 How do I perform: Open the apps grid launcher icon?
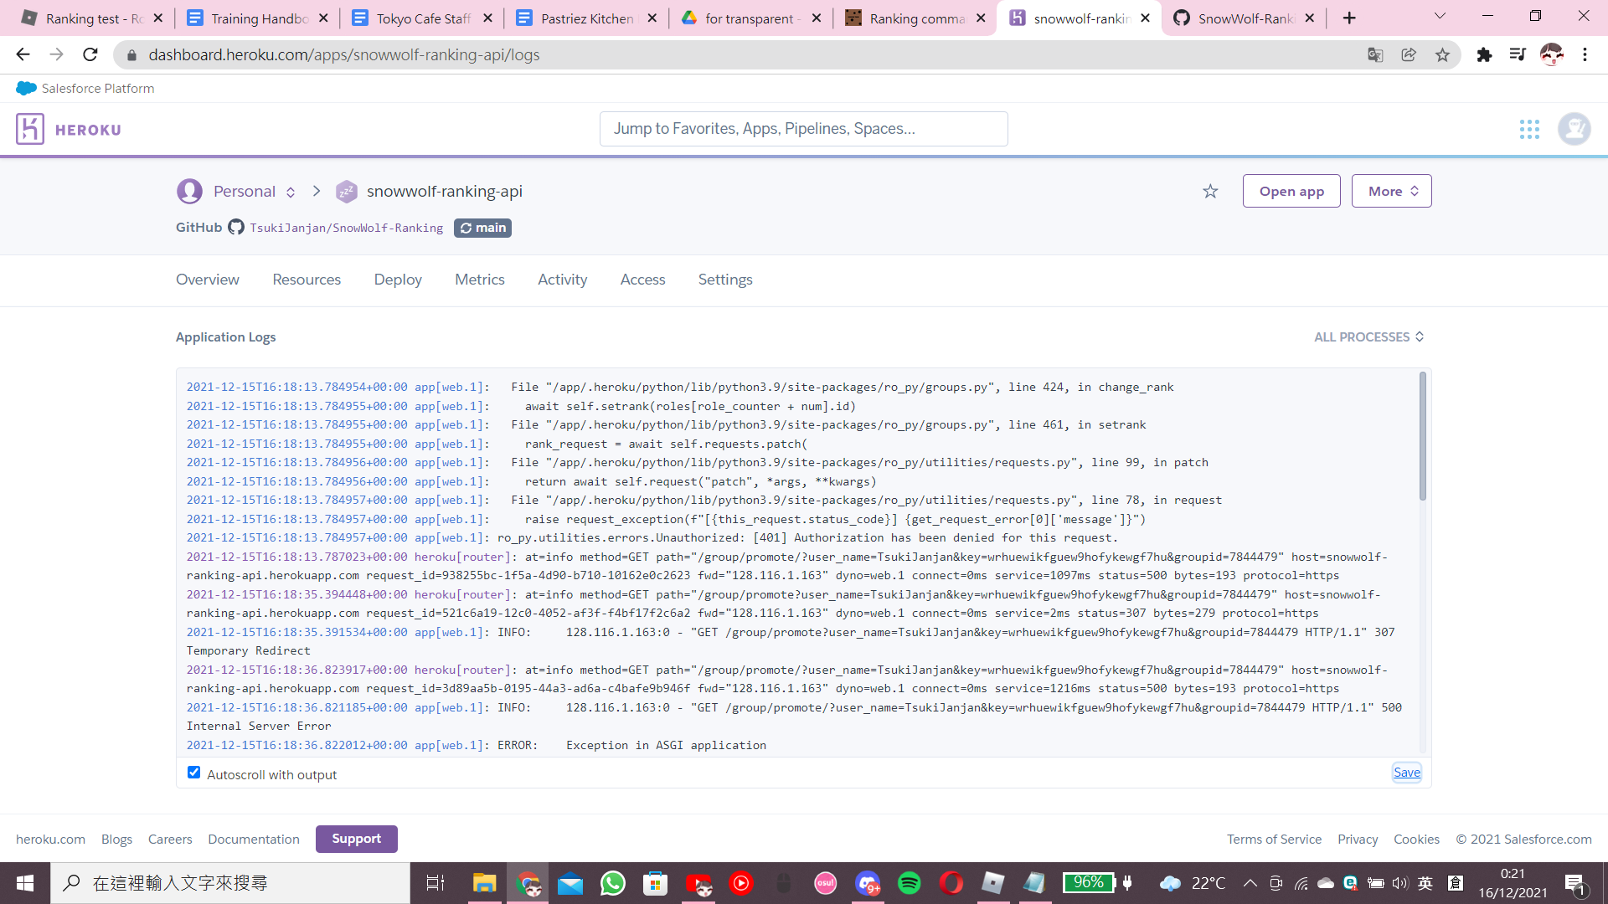coord(1529,129)
